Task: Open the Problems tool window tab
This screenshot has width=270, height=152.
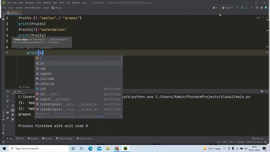Action: 33,138
